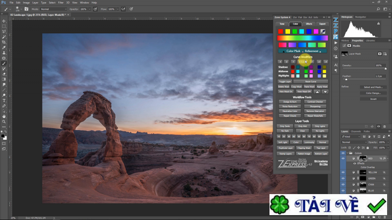Viewport: 392px width, 220px height.
Task: Switch to the Channels tab
Action: 356,132
